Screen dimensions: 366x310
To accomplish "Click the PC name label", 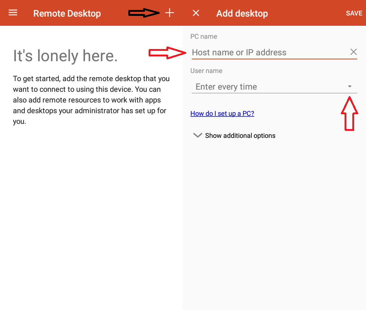I will tap(204, 36).
